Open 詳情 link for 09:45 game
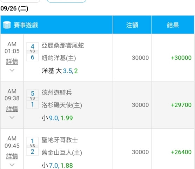This screenshot has height=169, width=195. point(12,156)
